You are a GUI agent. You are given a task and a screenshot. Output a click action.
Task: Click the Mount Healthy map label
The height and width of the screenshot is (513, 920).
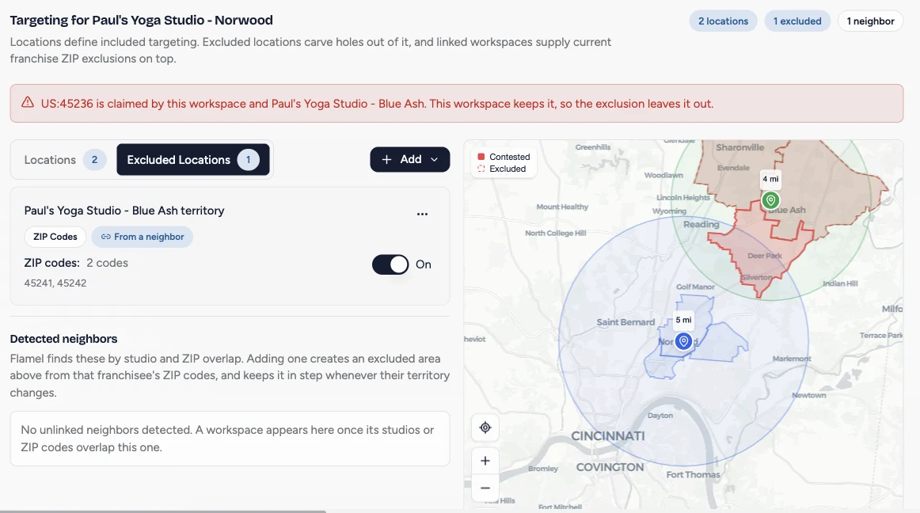(x=562, y=207)
